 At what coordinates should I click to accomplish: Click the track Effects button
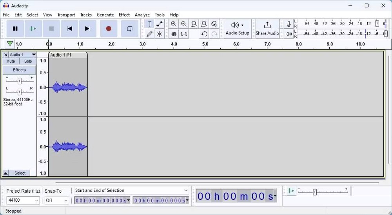(19, 70)
